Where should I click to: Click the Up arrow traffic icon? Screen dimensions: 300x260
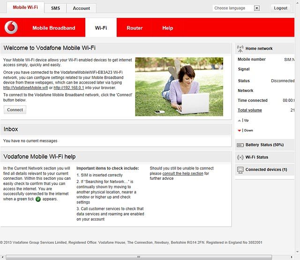[239, 121]
